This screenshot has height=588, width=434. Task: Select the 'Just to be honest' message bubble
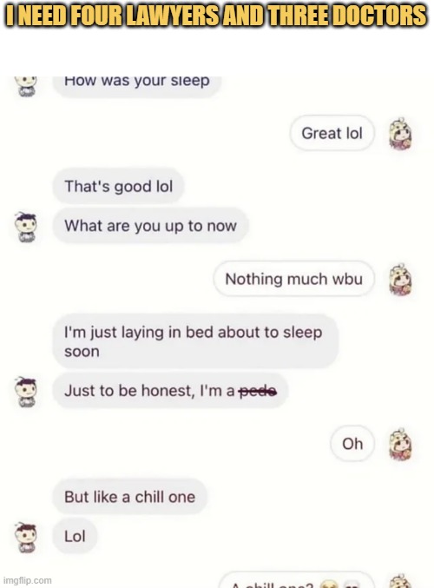click(x=170, y=391)
